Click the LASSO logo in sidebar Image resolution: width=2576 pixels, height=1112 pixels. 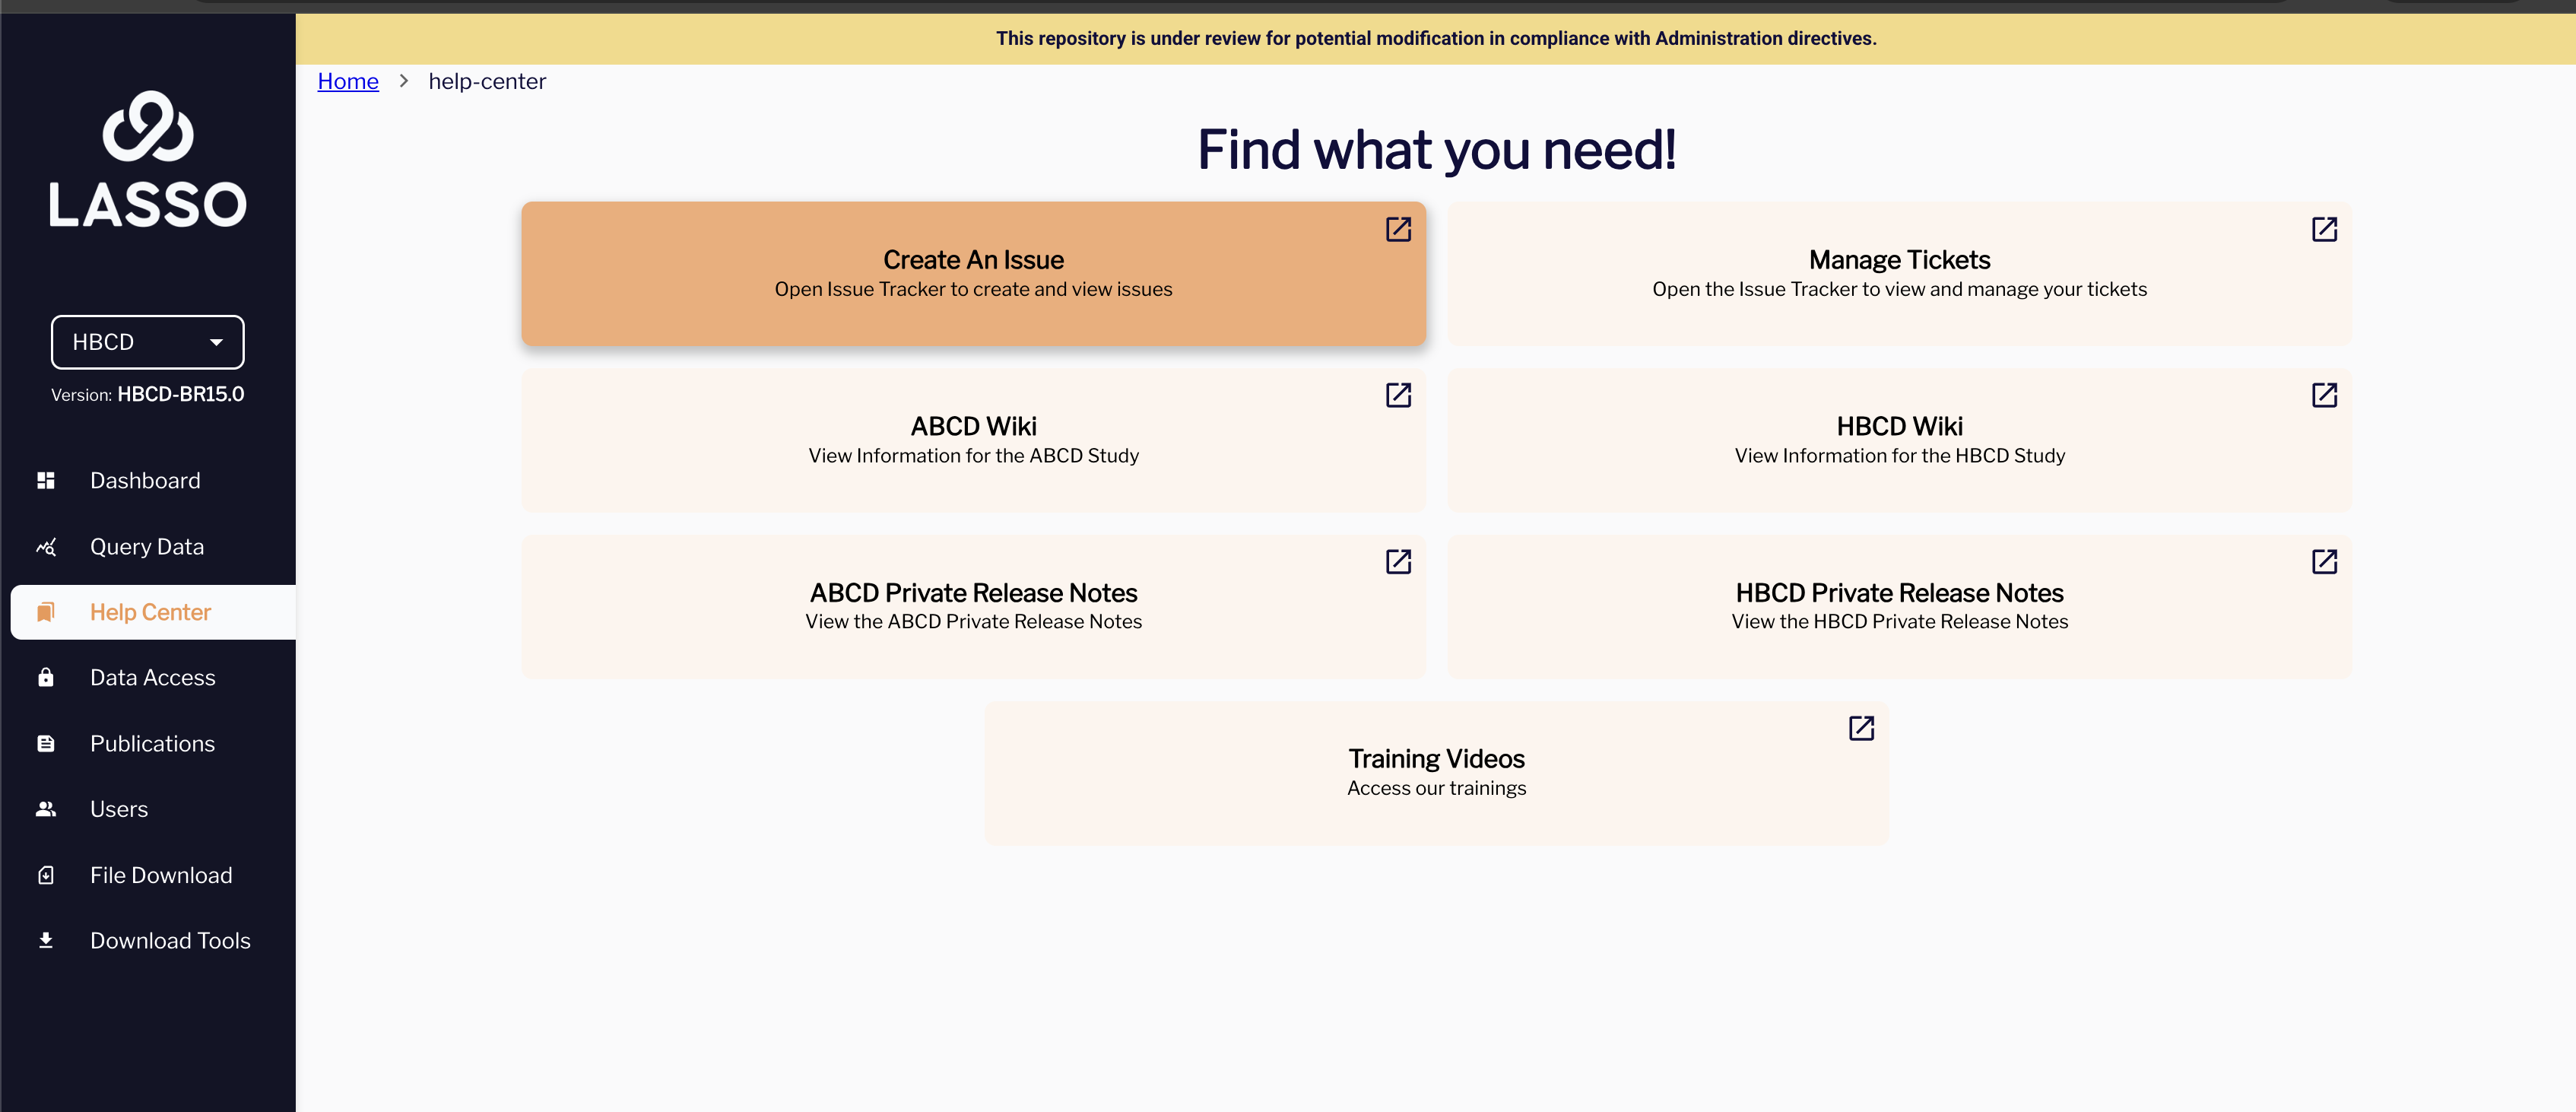pyautogui.click(x=148, y=160)
